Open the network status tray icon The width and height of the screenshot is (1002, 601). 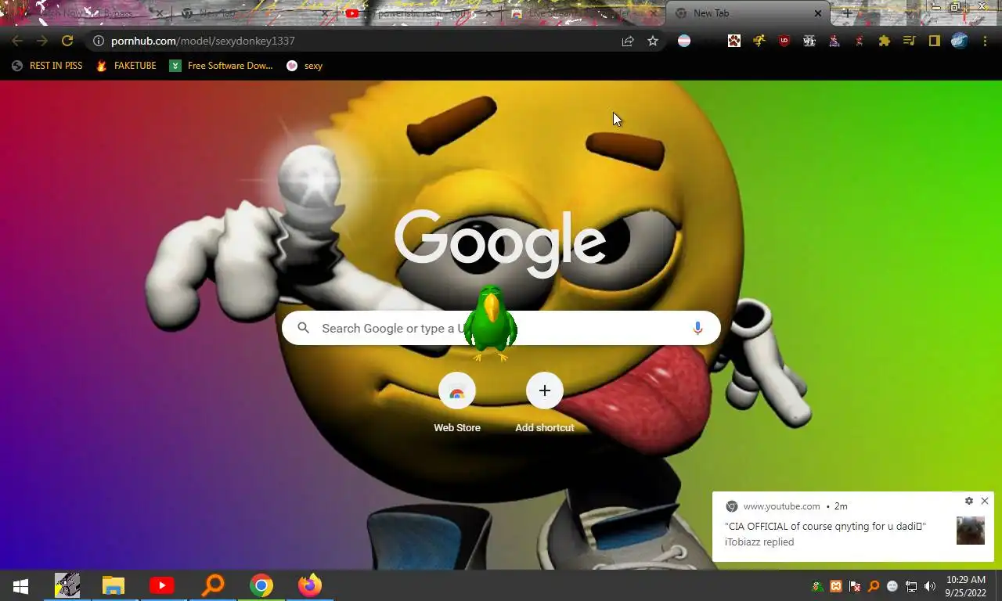pyautogui.click(x=911, y=586)
